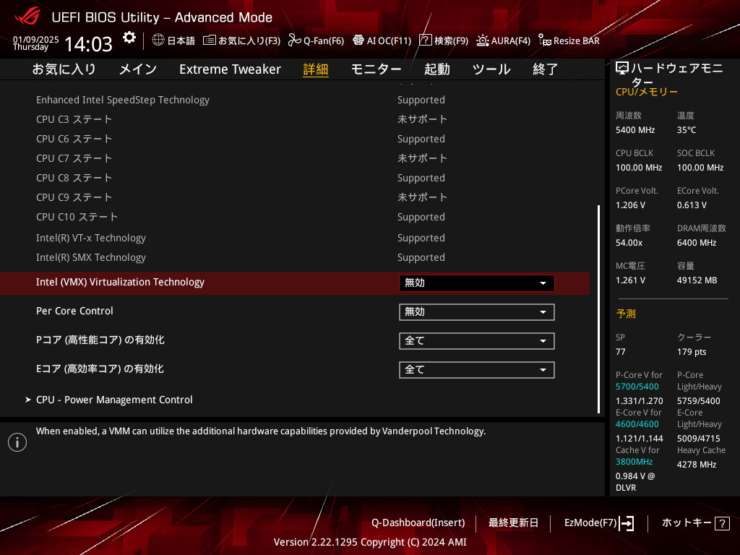Image resolution: width=740 pixels, height=555 pixels.
Task: Open Q-Dashboard(Insert)
Action: pyautogui.click(x=418, y=523)
